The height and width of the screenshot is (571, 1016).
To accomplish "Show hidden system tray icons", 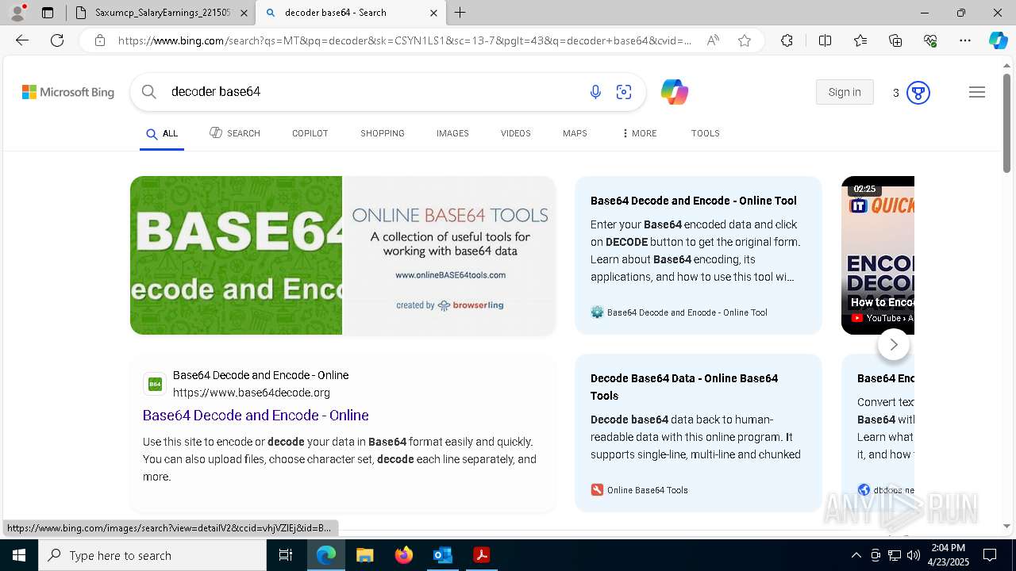I will [856, 555].
